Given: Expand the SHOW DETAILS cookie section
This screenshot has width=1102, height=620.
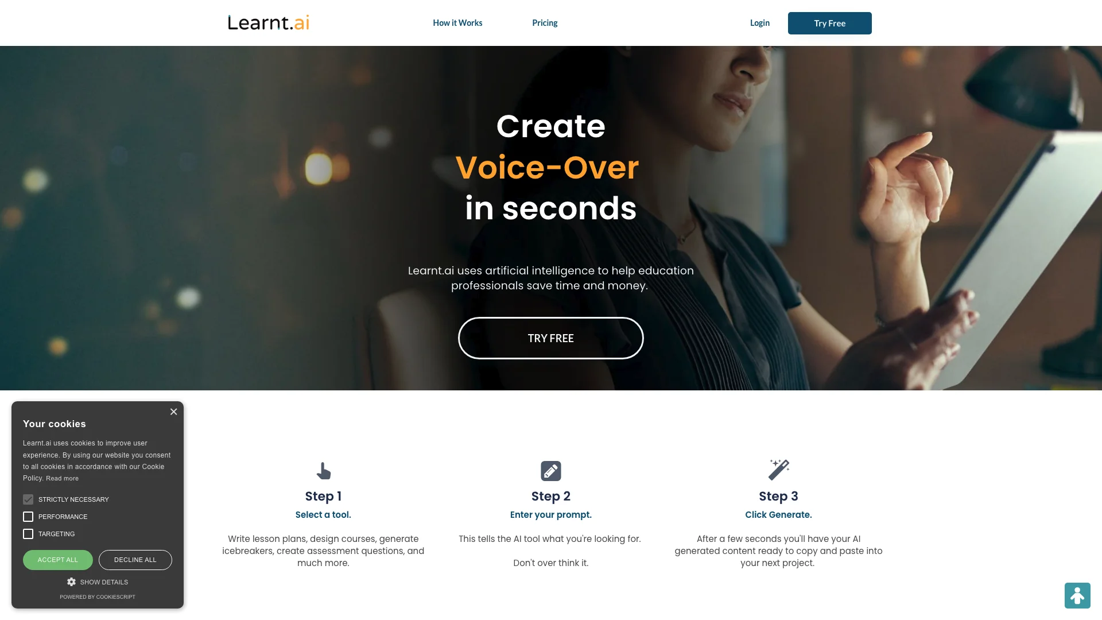Looking at the screenshot, I should click(x=97, y=582).
